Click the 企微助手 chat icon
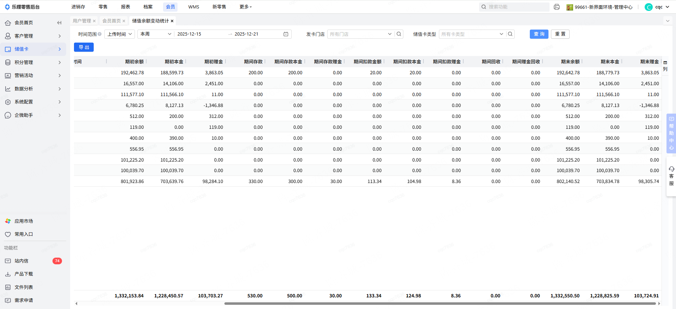Screen dimensions: 676x309 point(8,115)
